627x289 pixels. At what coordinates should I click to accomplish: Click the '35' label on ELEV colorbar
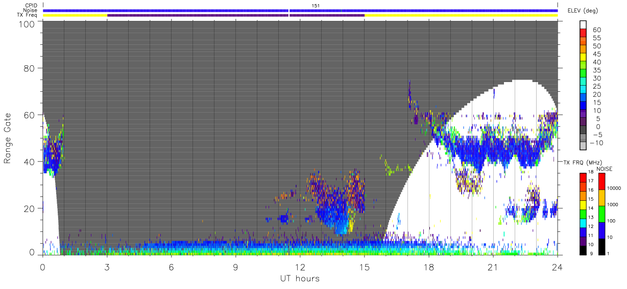(596, 70)
